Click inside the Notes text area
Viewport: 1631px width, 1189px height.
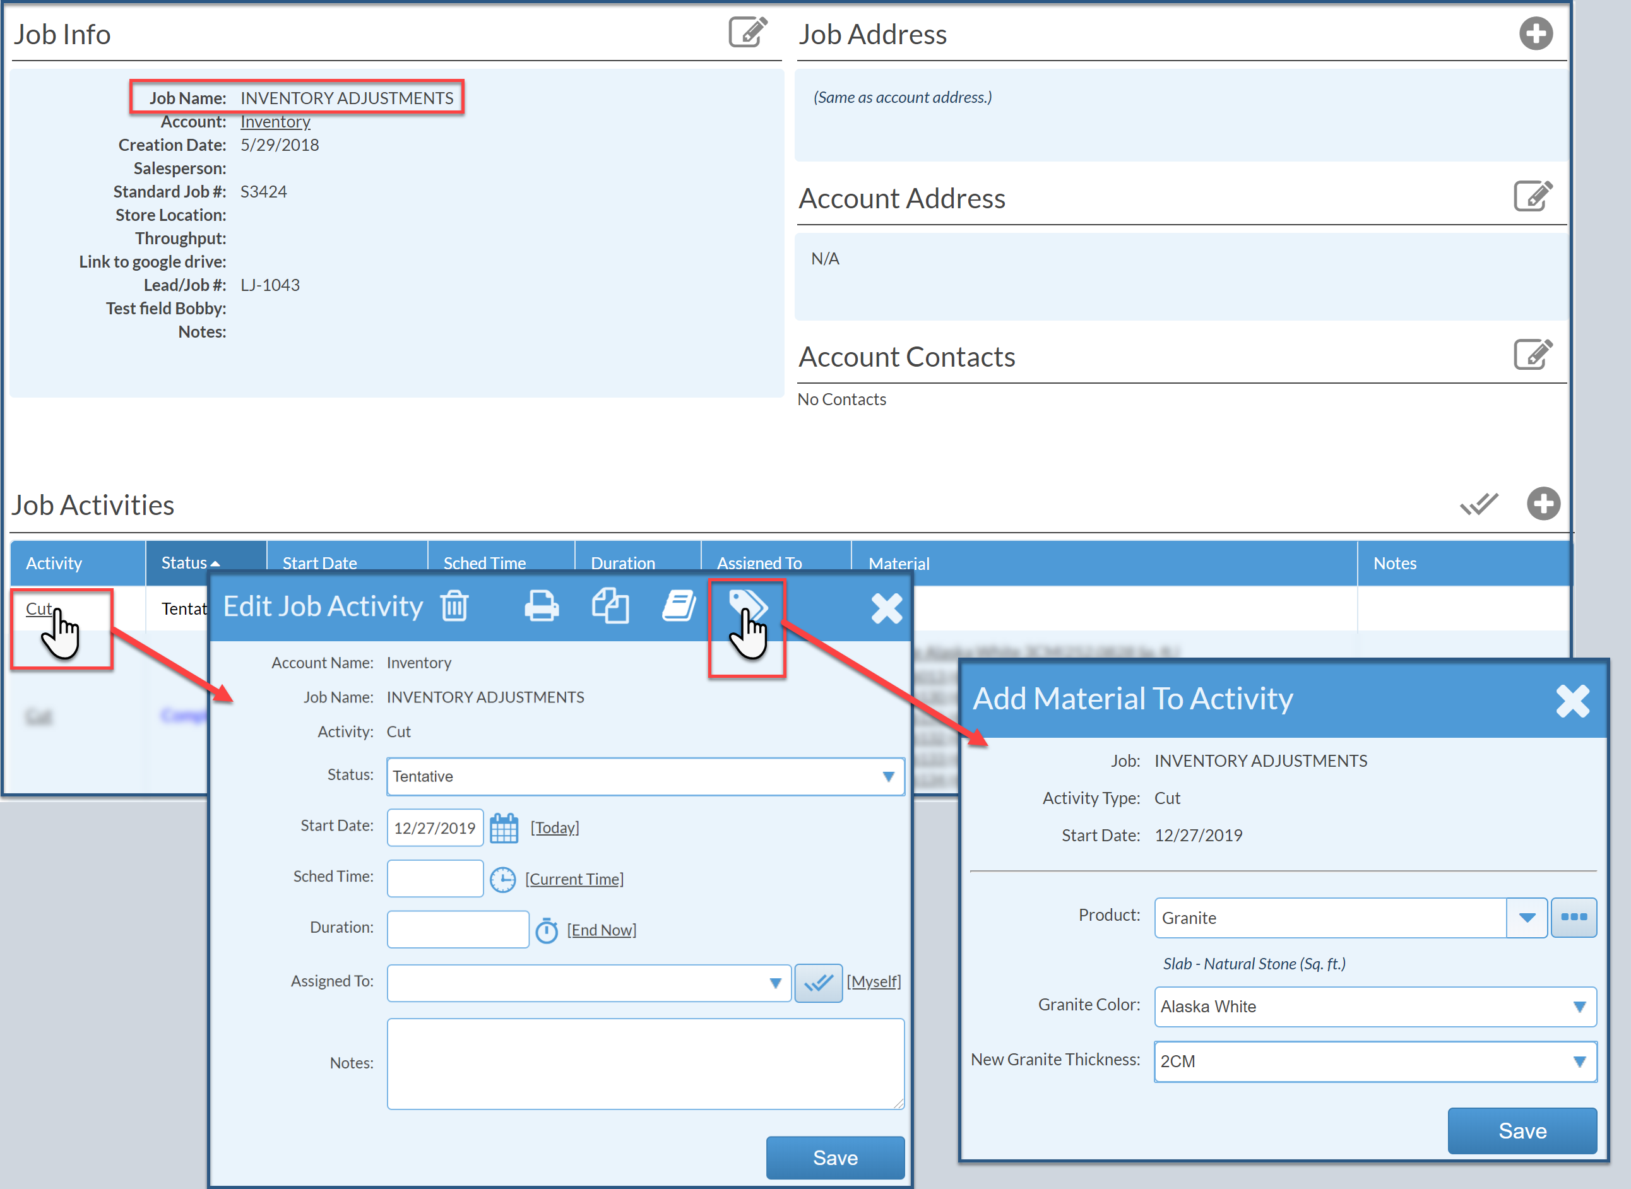645,1063
